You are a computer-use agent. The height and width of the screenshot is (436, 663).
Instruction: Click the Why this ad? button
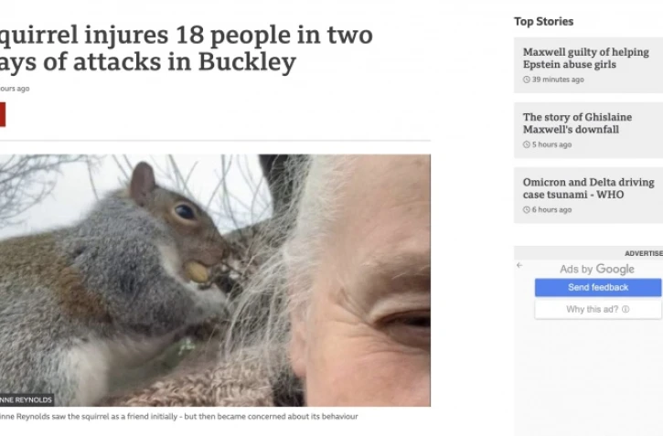tap(598, 309)
